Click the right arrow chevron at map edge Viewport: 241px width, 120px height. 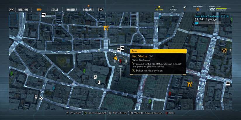tap(230, 50)
